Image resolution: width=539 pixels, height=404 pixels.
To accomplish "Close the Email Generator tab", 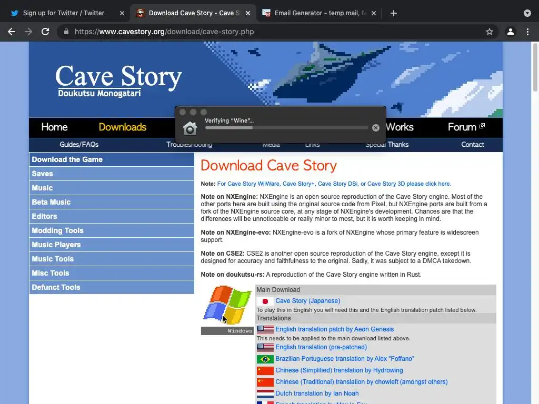I will (x=374, y=13).
